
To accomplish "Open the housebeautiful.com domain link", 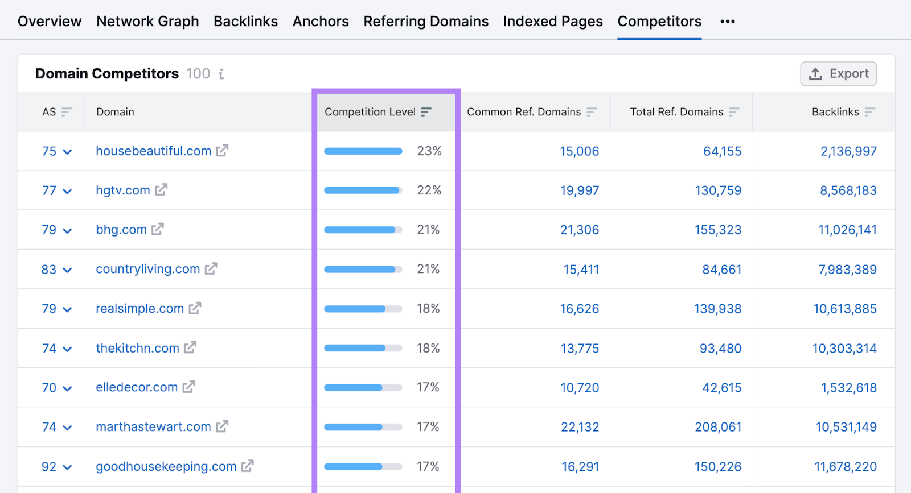I will [153, 151].
